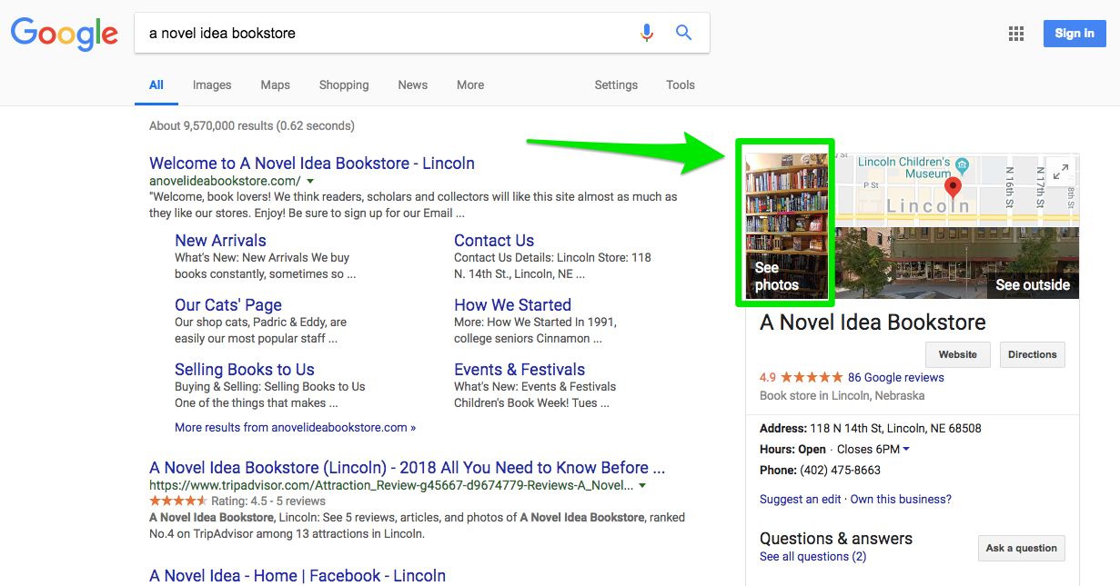Switch to the News tab
1120x586 pixels.
(412, 84)
